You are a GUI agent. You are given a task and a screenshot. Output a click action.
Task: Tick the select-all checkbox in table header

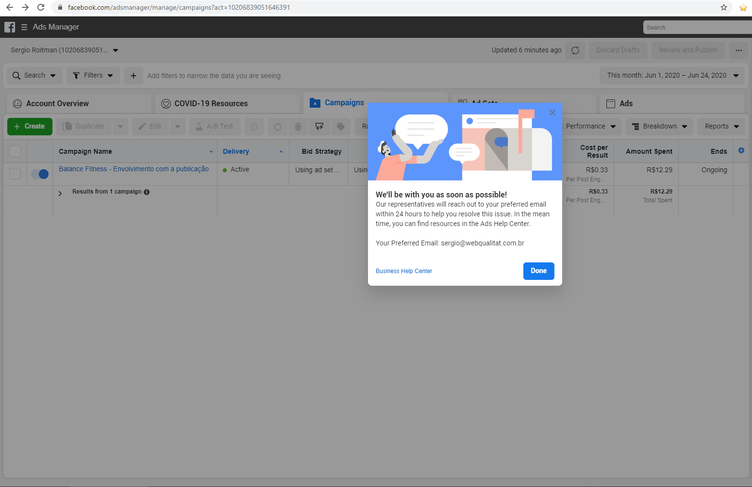(x=15, y=151)
